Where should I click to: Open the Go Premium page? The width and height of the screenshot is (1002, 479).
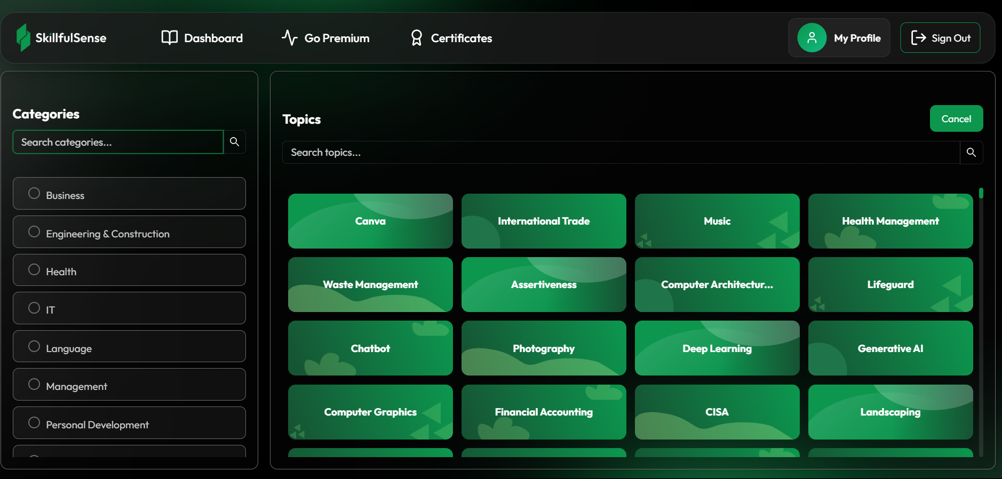click(325, 38)
